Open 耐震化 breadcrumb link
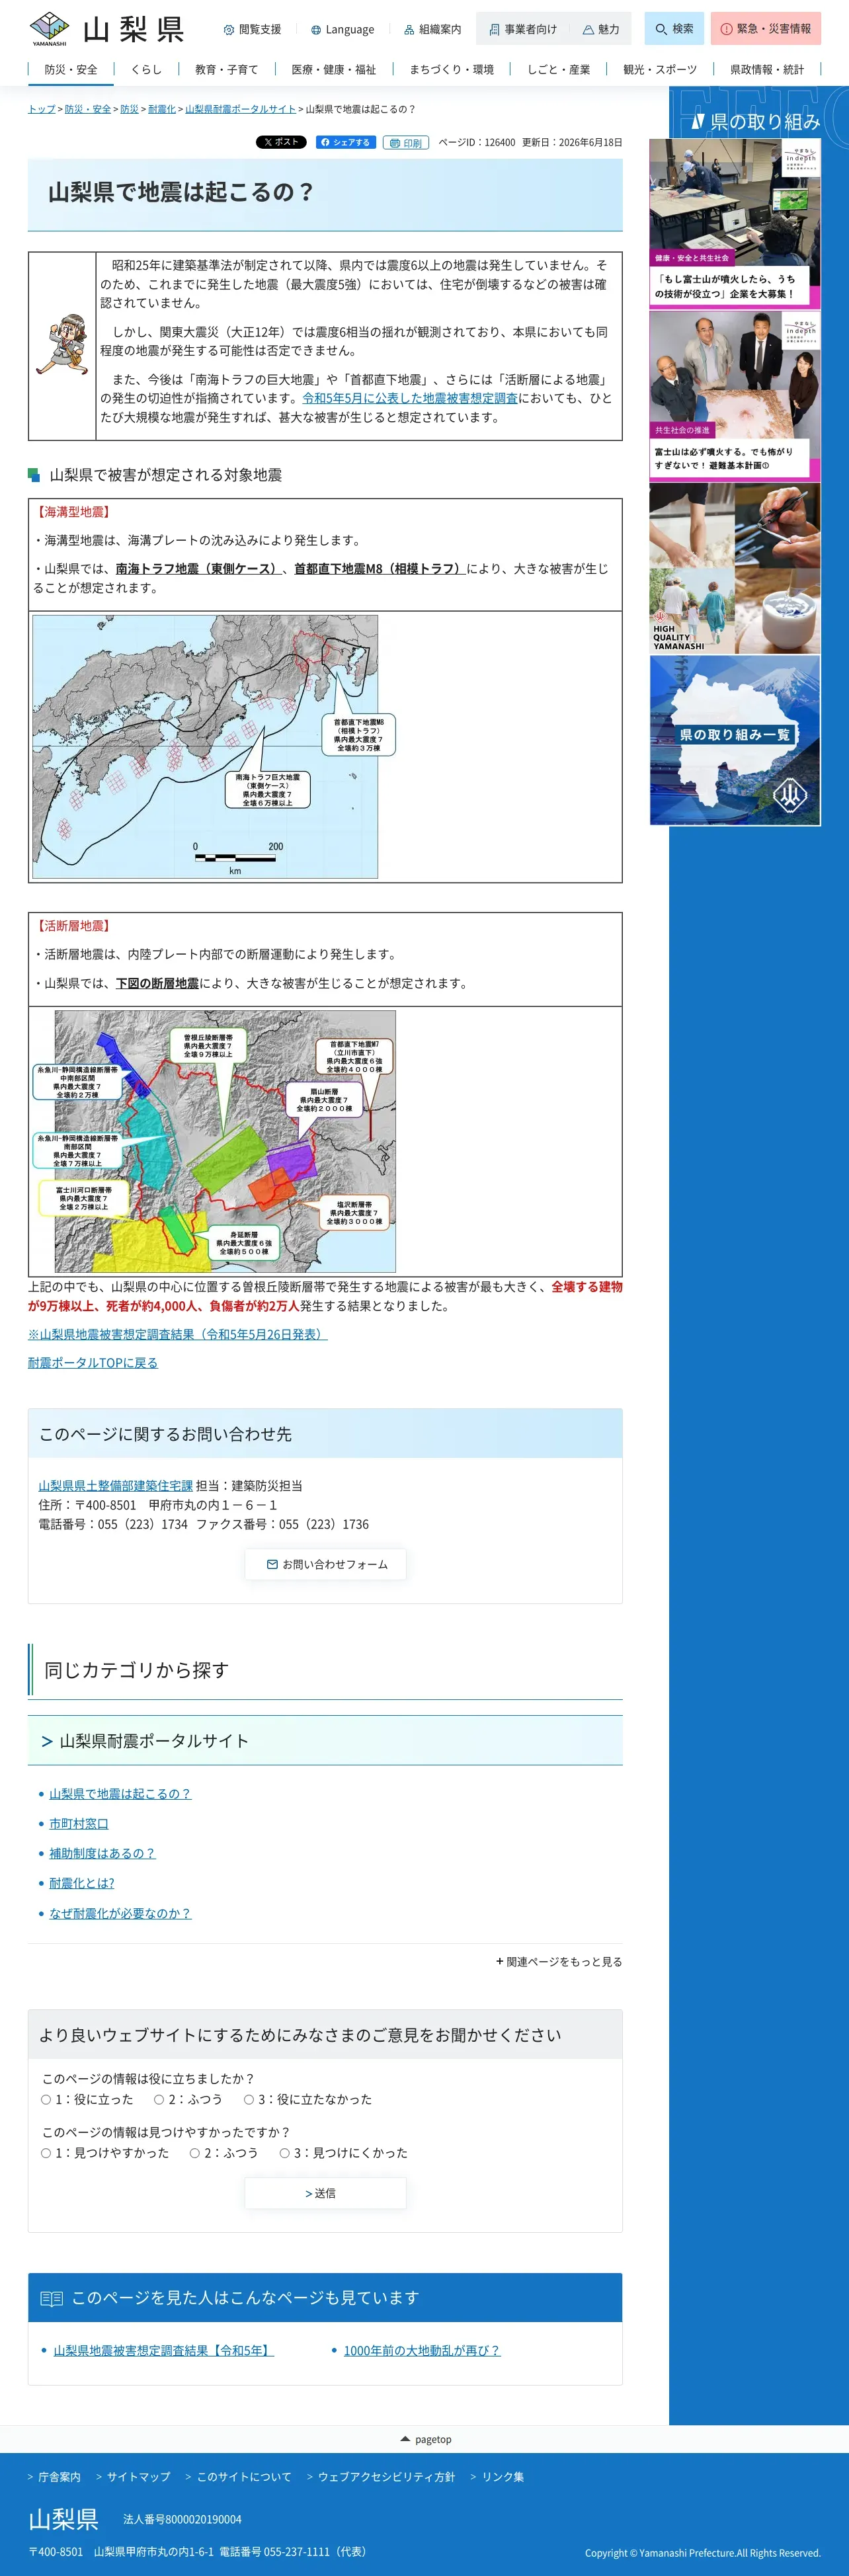The width and height of the screenshot is (849, 2576). (162, 109)
